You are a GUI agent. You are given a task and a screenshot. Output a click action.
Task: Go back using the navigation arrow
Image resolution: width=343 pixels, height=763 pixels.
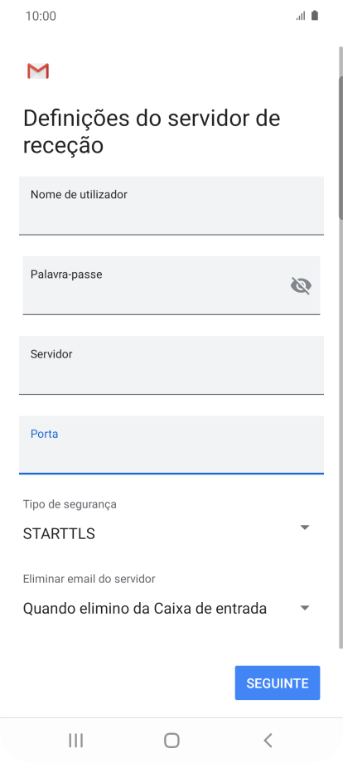pyautogui.click(x=268, y=740)
